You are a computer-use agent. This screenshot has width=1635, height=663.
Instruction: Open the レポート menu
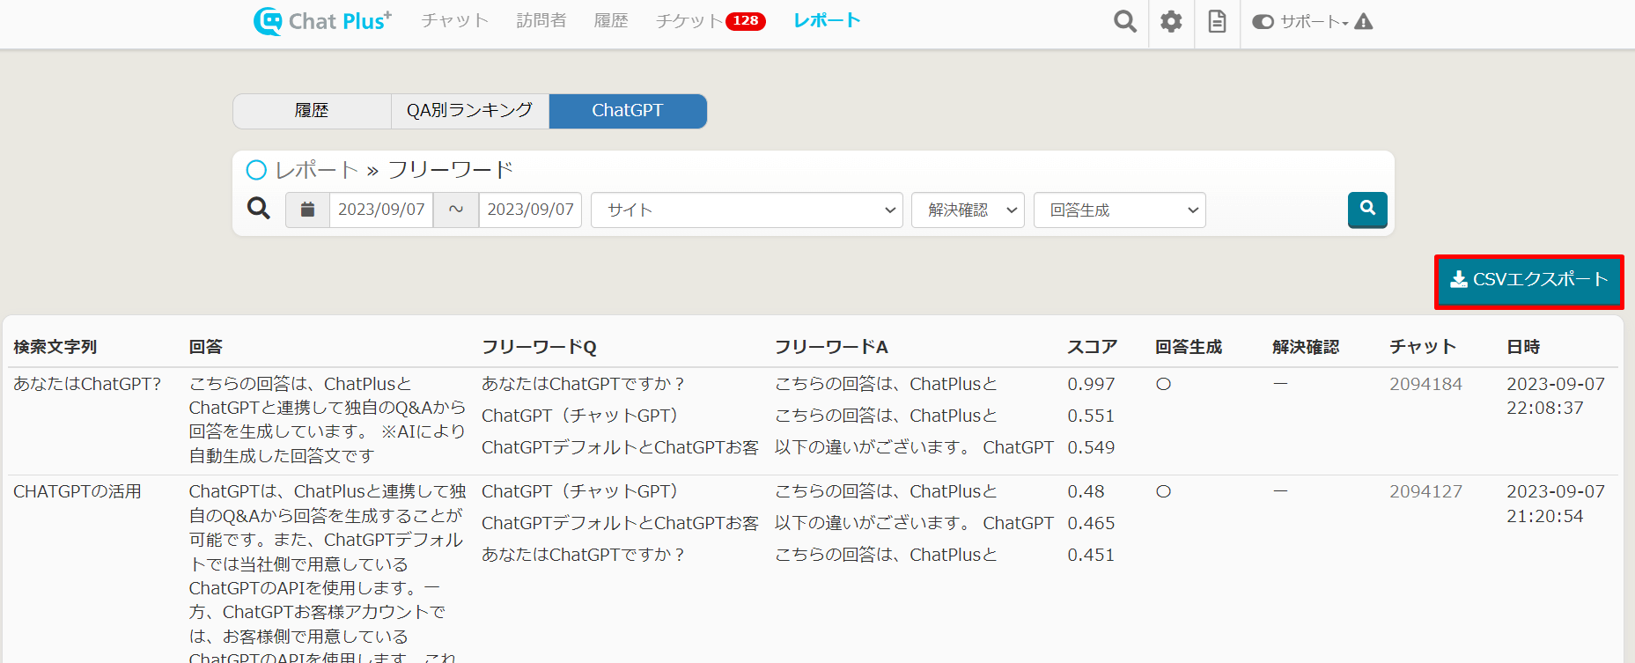point(827,20)
